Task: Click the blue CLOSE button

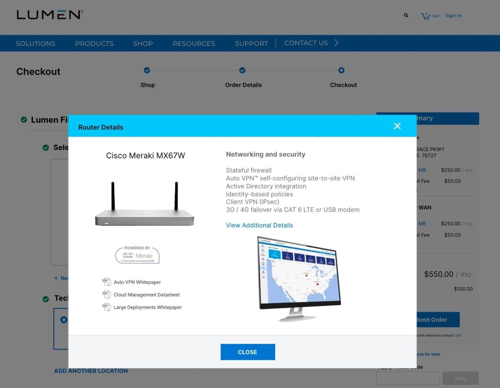Action: click(x=247, y=352)
